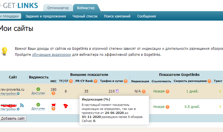The width and height of the screenshot is (223, 132).
Task: Click TF/CF help question icon
Action: tap(71, 81)
